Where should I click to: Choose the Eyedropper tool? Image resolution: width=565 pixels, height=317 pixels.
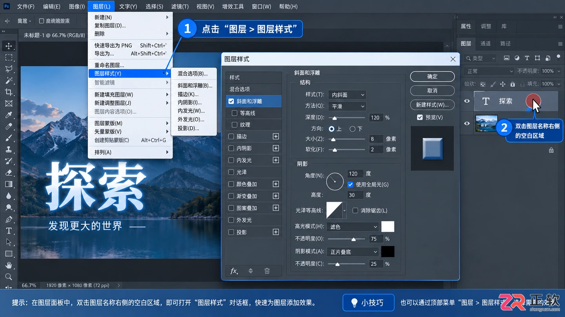[x=9, y=115]
